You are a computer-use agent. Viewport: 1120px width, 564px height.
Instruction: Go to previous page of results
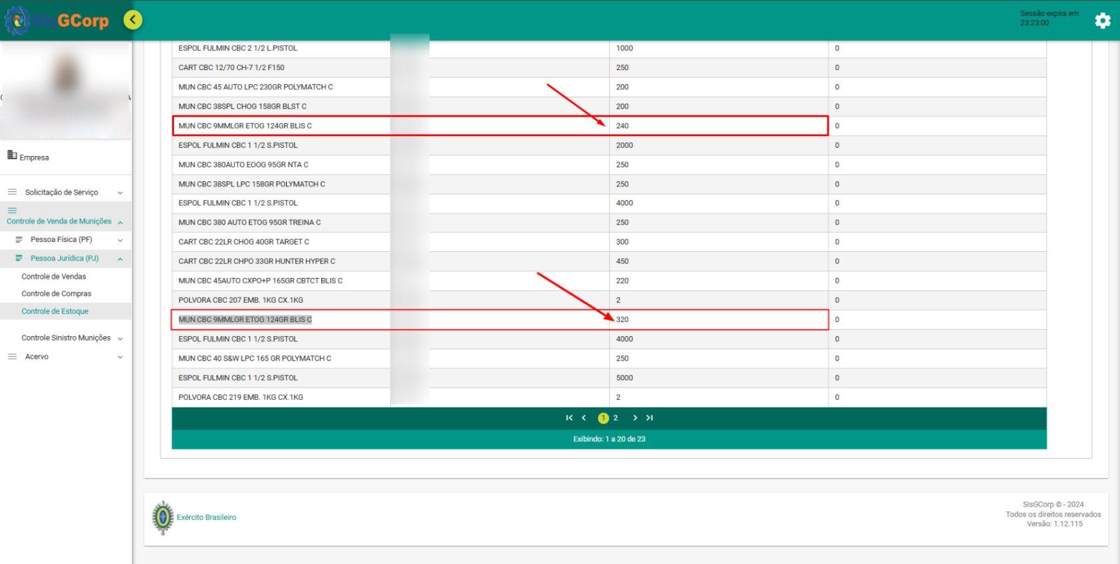coord(584,418)
